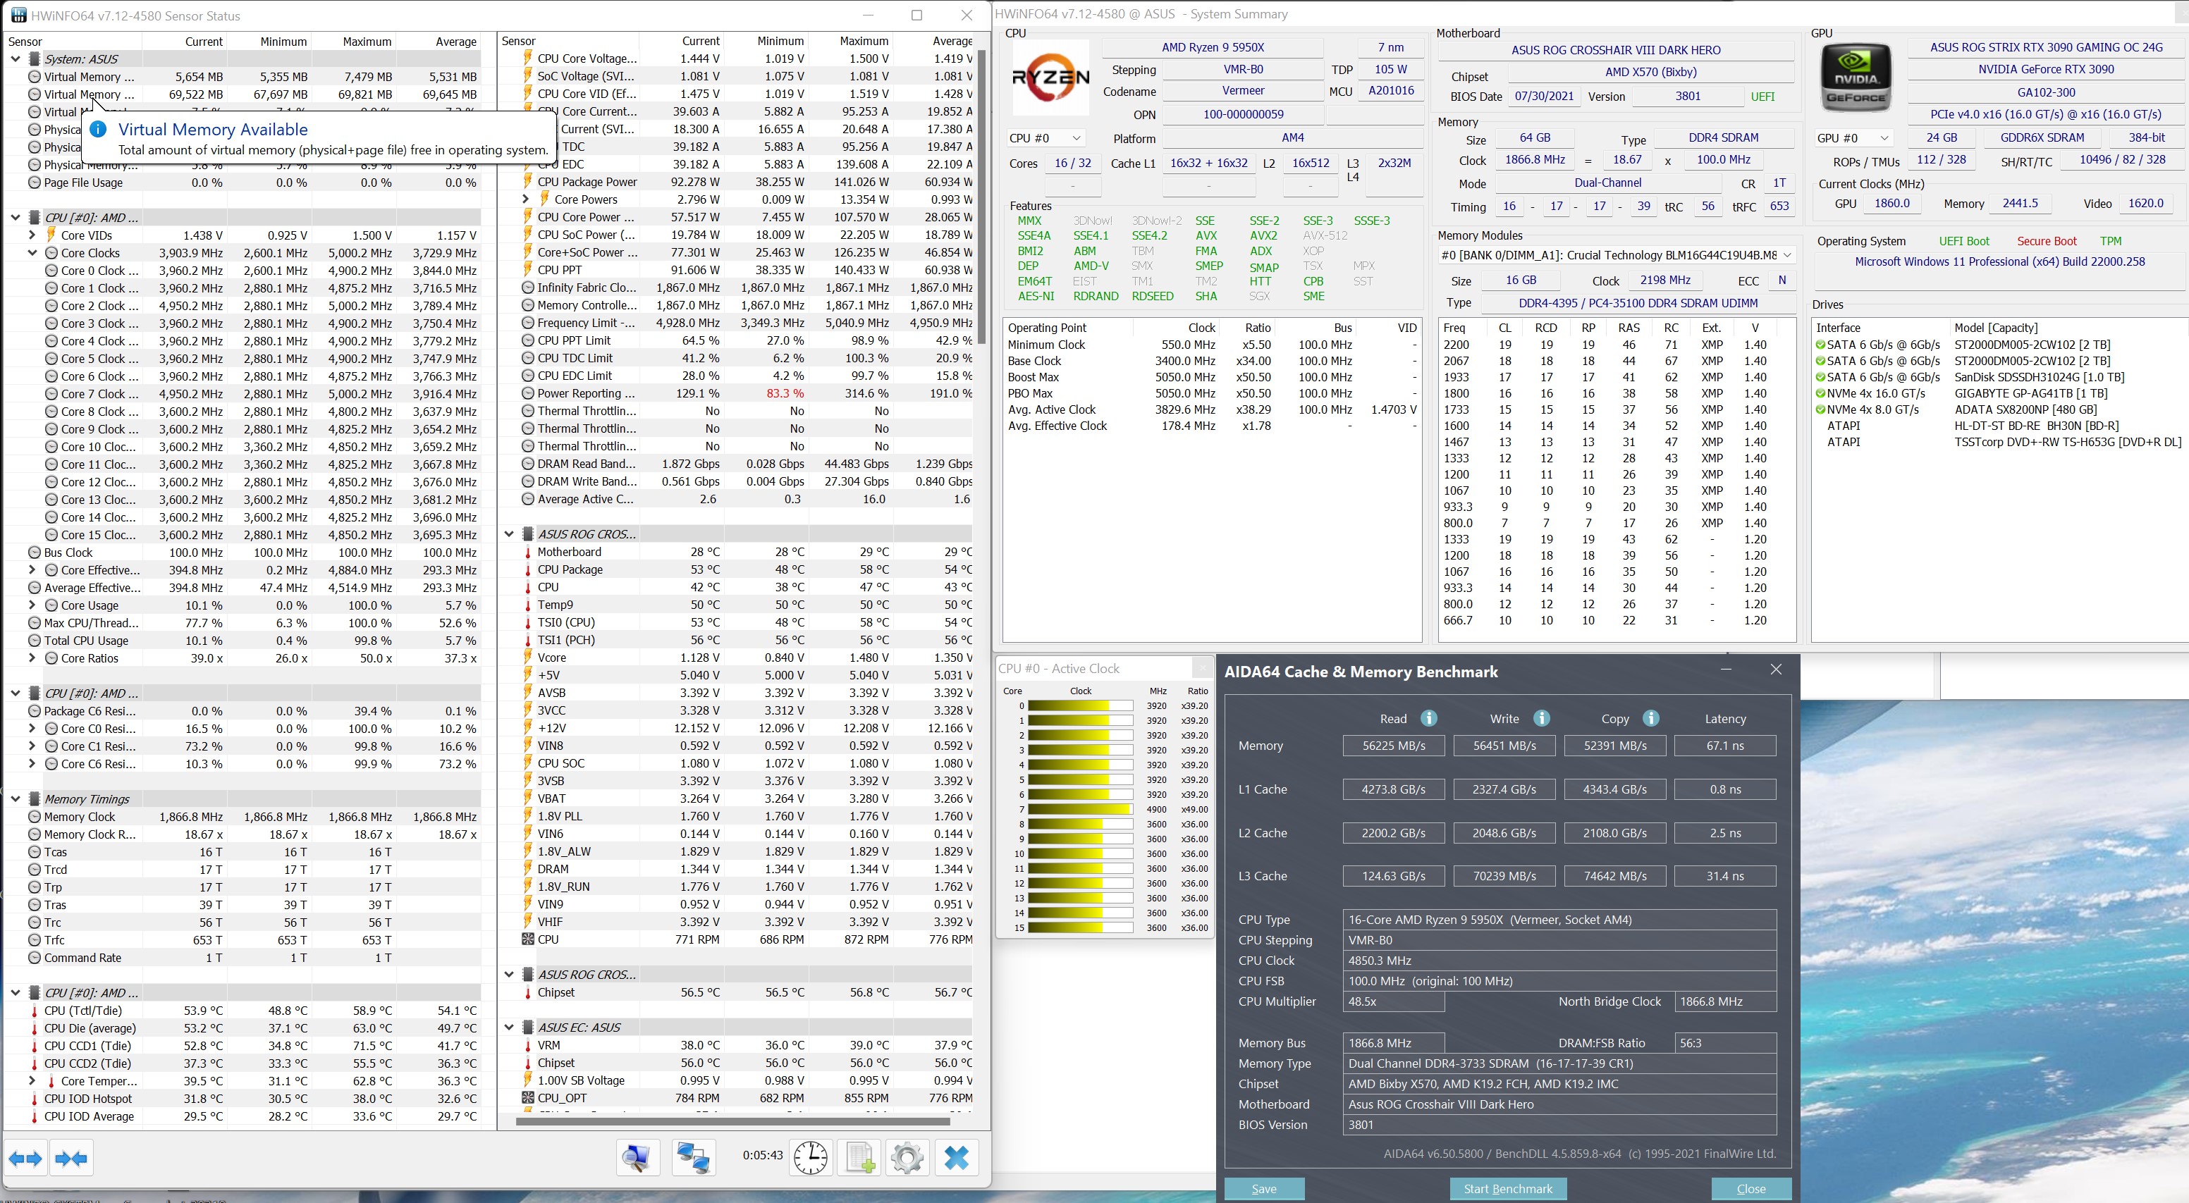2189x1203 pixels.
Task: Expand the Core Usage sensor group
Action: tap(32, 606)
